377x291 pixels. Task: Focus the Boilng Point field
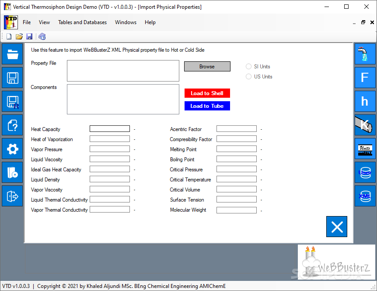[x=237, y=159]
